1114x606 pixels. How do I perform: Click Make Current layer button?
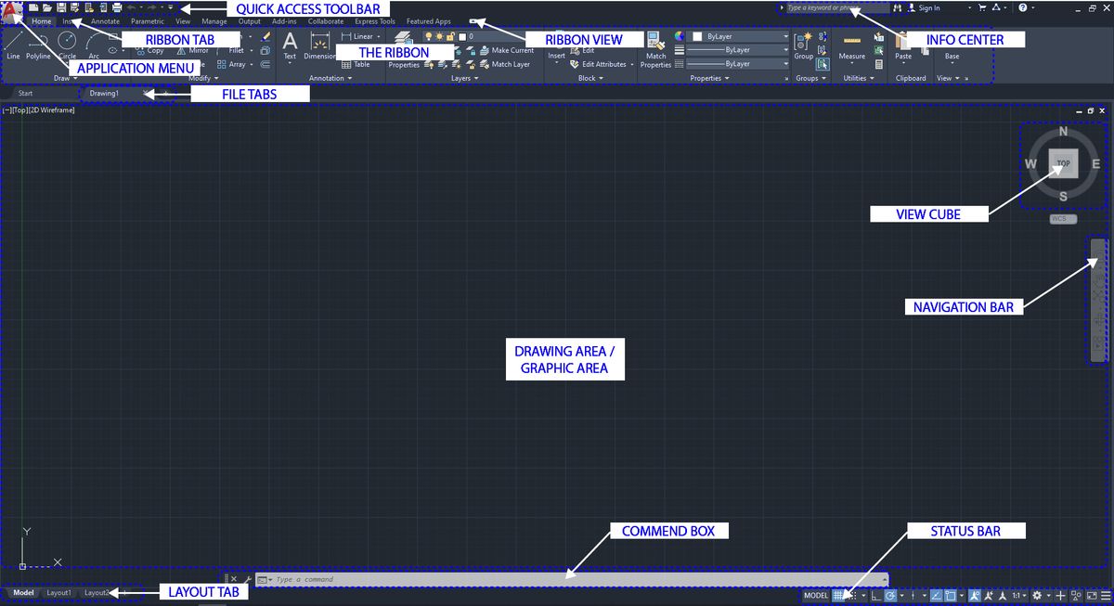pyautogui.click(x=512, y=50)
